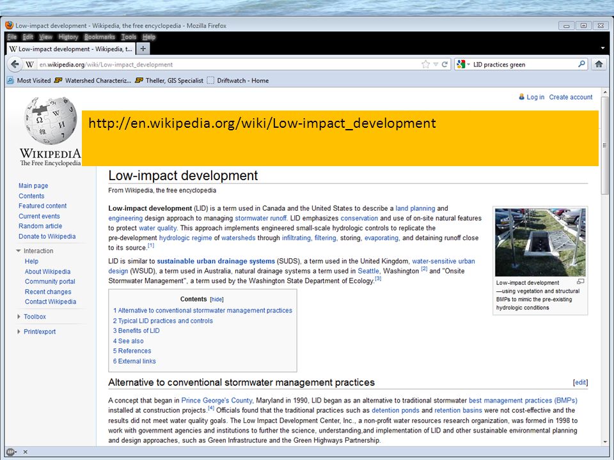Open the Bookmarks menu

[x=100, y=37]
